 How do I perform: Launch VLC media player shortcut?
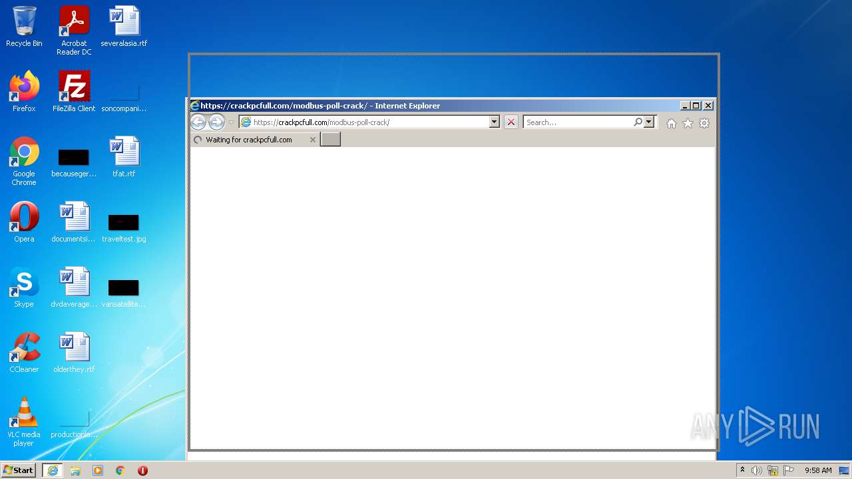tap(24, 422)
